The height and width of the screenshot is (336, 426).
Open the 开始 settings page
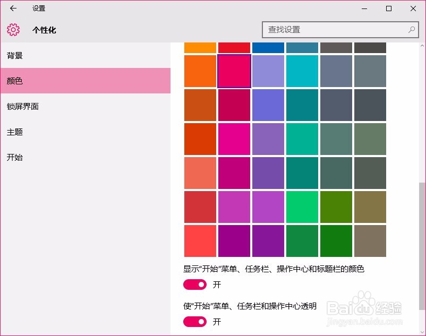(x=86, y=157)
